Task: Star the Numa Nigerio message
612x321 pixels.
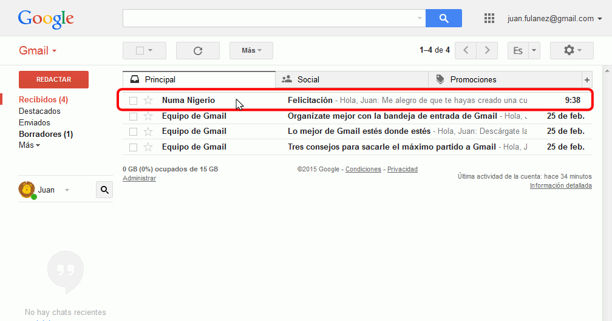Action: pos(148,101)
